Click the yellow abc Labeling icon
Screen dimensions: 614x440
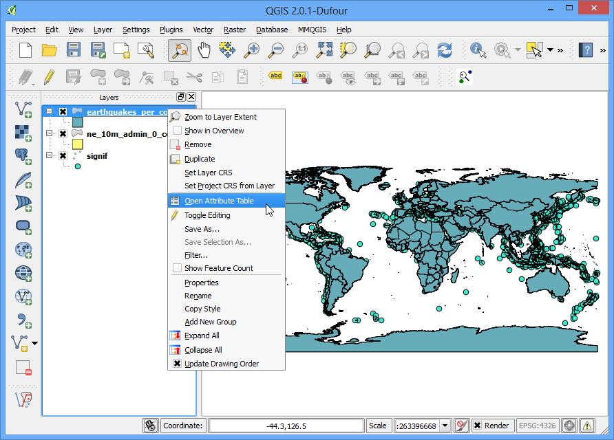(275, 76)
